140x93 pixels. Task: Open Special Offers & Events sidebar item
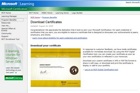pyautogui.click(x=8, y=29)
